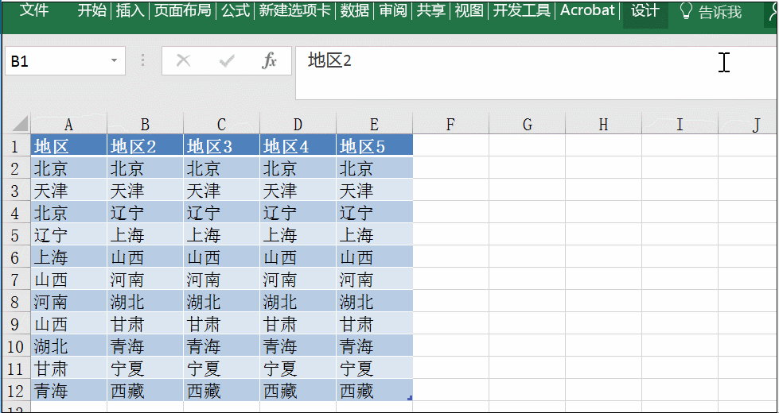This screenshot has height=413, width=779.
Task: Select cell E10 containing 青海
Action: point(374,346)
